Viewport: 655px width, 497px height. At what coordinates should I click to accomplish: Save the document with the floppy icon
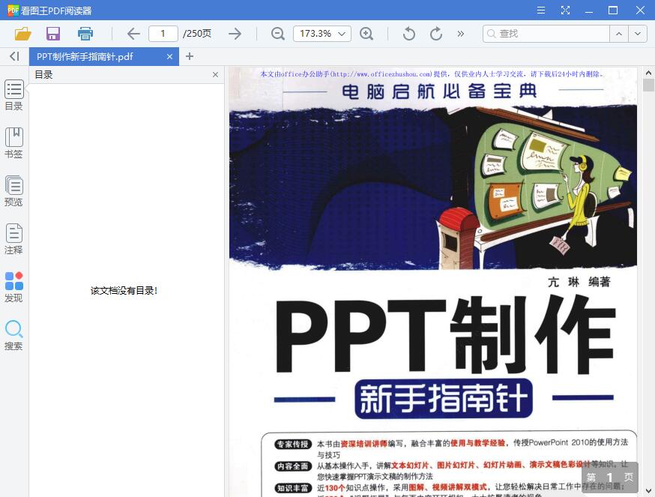pyautogui.click(x=53, y=34)
